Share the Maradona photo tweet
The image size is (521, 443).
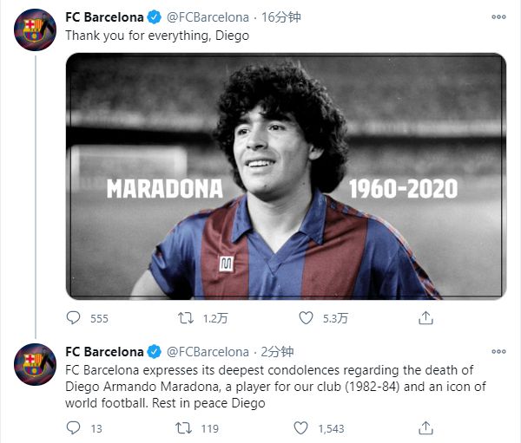[x=425, y=318]
